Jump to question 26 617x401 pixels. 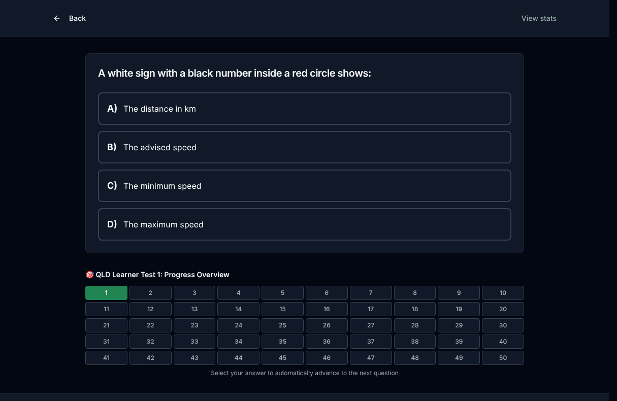click(327, 325)
